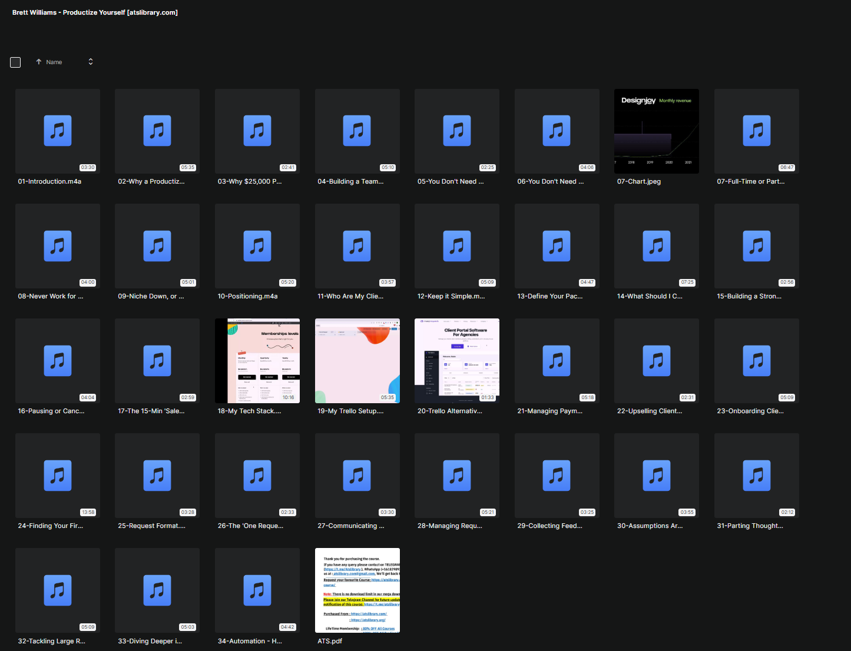Screen dimensions: 851x651
Task: Click the 34-Automation file name
Action: tap(250, 642)
